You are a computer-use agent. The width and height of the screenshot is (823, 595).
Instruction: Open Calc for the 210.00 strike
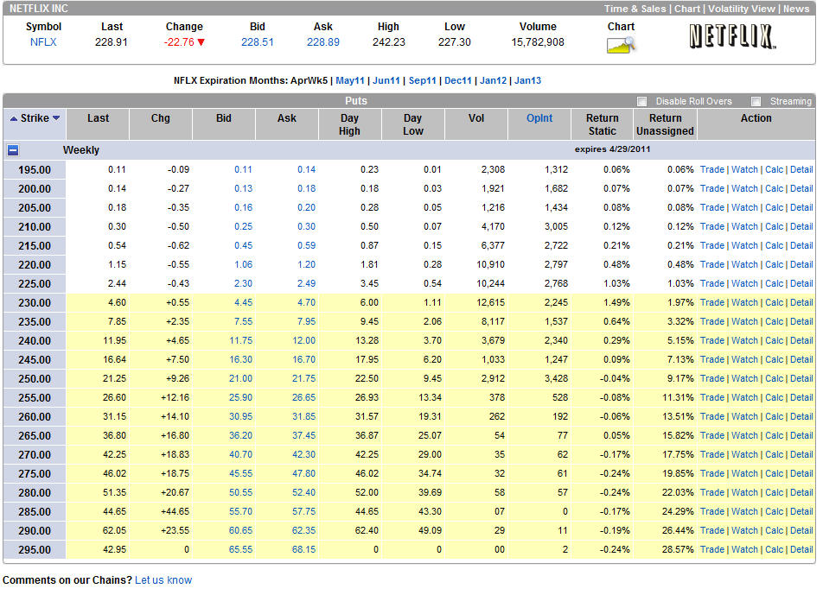(774, 226)
